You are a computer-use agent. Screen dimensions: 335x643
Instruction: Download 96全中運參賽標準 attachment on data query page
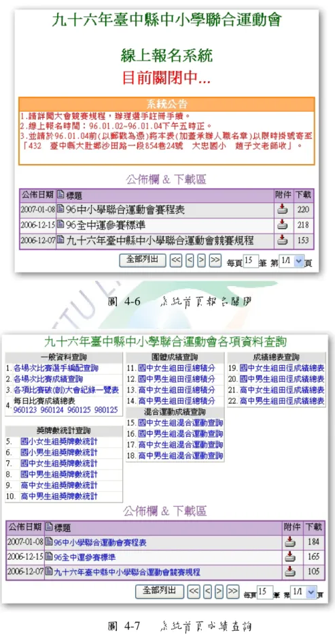point(290,556)
